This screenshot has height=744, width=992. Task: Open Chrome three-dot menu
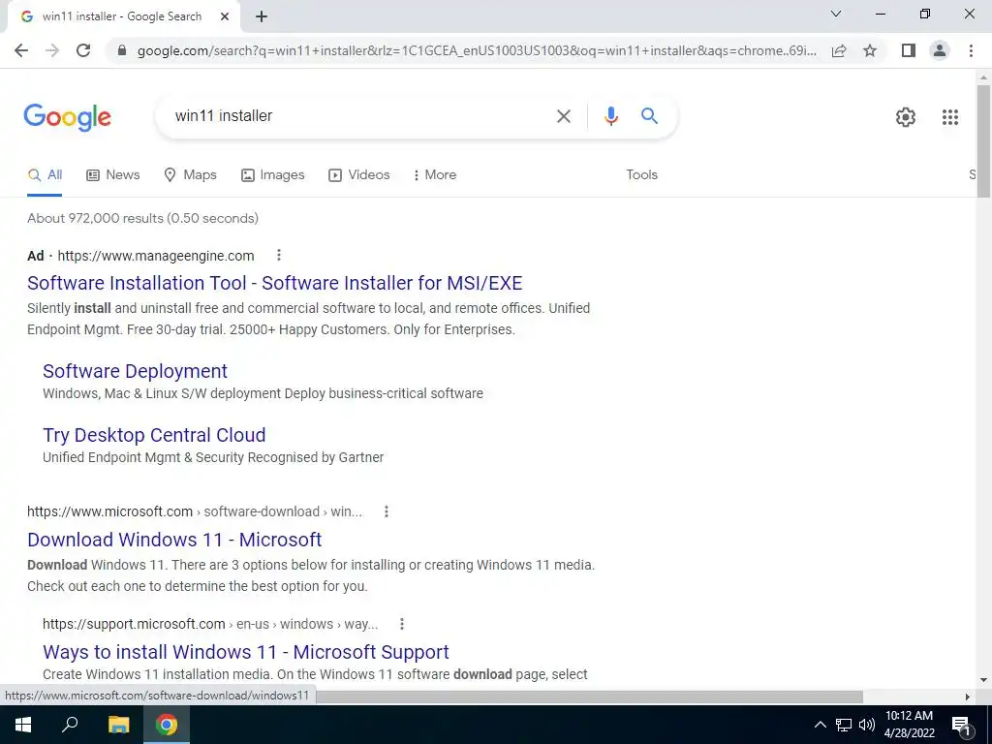pos(971,50)
